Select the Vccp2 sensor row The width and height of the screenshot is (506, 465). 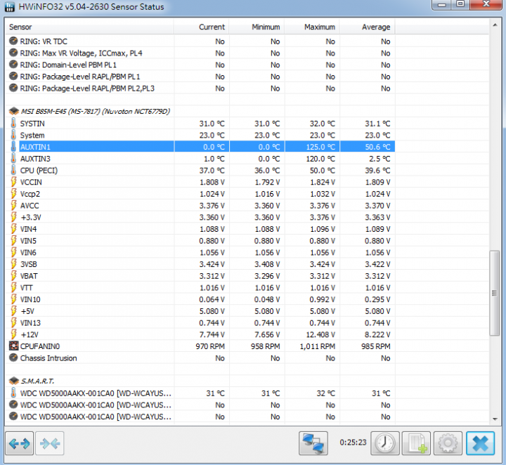pos(200,194)
